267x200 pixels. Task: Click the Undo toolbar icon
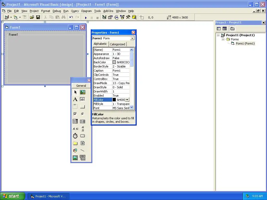[x=71, y=17]
